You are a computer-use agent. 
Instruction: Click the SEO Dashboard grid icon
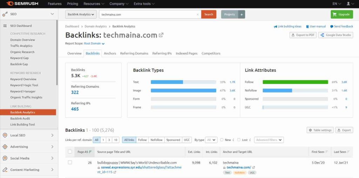click(x=5, y=26)
